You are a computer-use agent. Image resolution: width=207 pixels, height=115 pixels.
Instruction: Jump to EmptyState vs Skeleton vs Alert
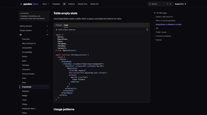tap(168, 24)
